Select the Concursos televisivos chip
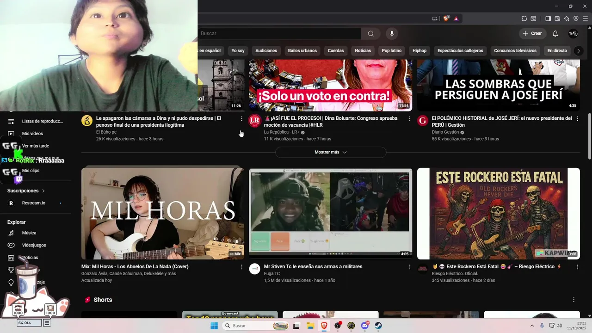592x333 pixels. click(515, 50)
